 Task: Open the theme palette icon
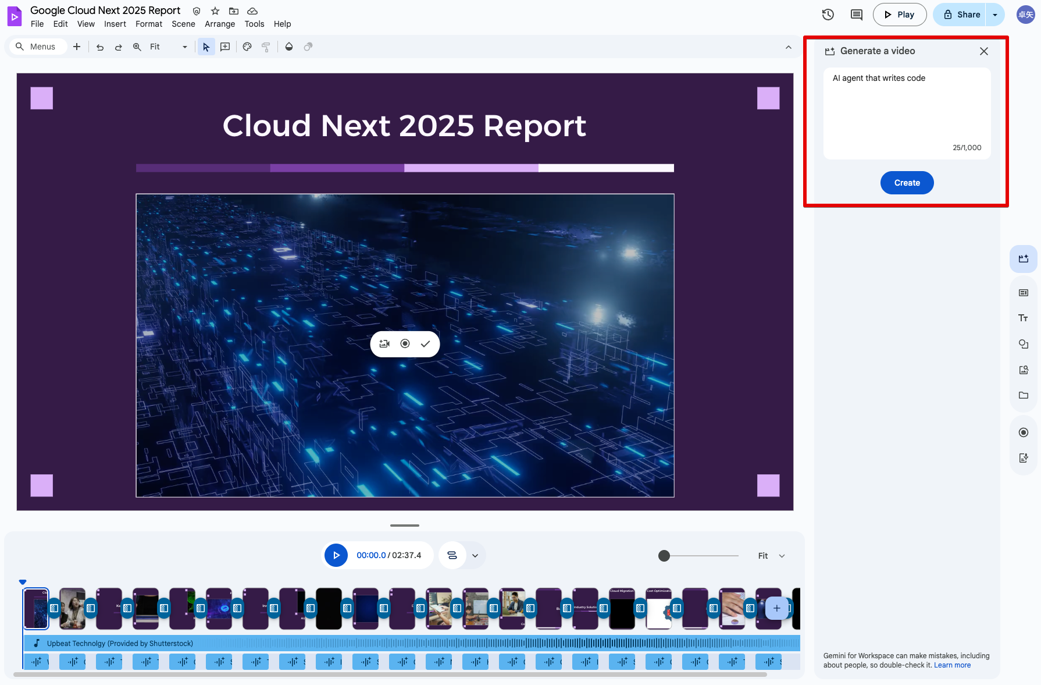pyautogui.click(x=247, y=47)
